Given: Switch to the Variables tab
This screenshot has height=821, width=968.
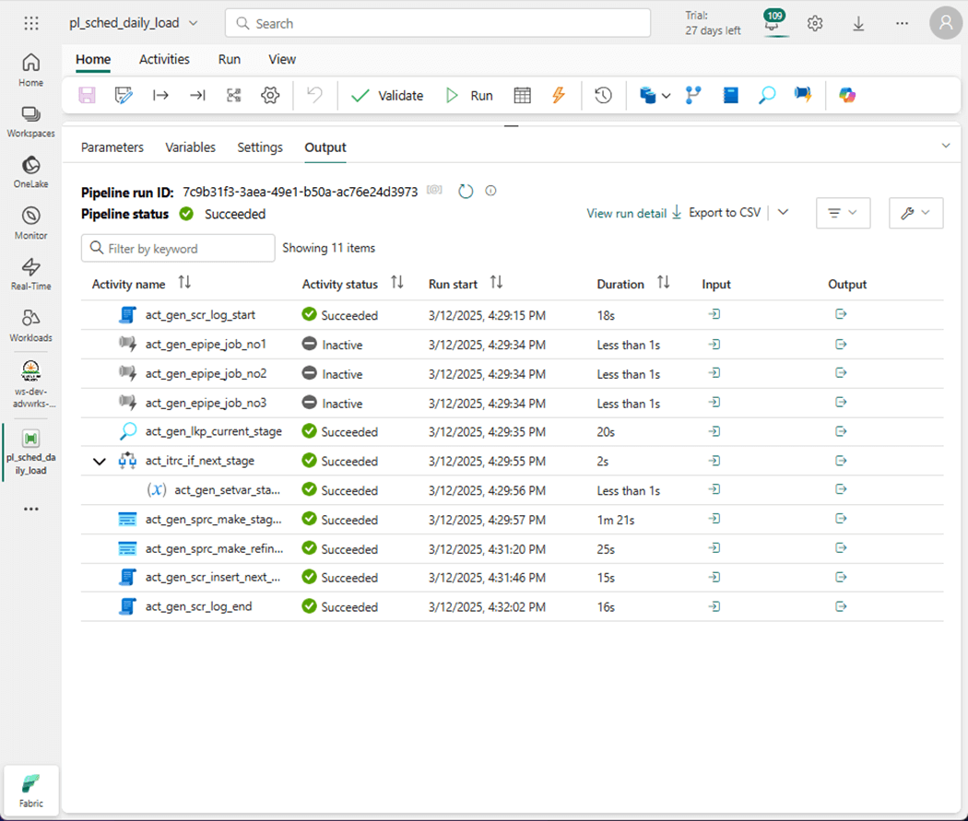Looking at the screenshot, I should pos(190,147).
